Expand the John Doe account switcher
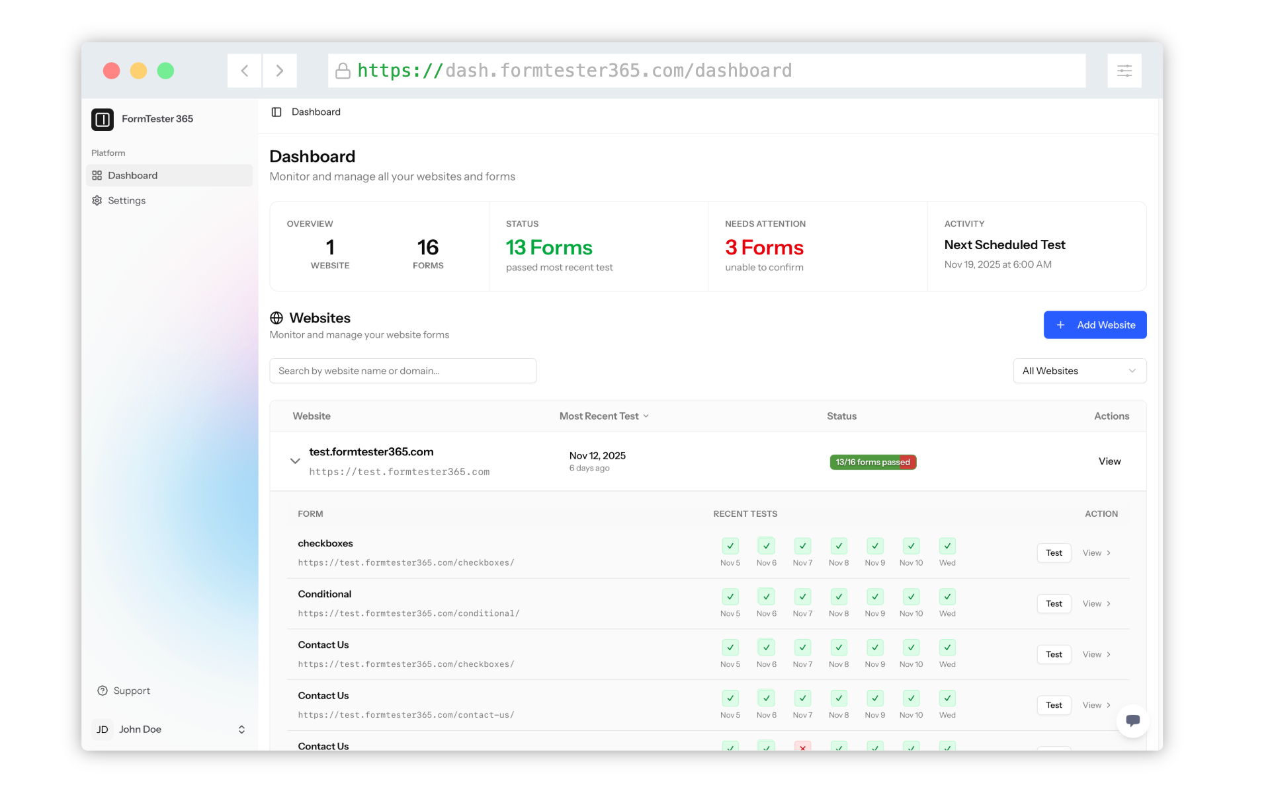The image size is (1270, 793). point(241,730)
